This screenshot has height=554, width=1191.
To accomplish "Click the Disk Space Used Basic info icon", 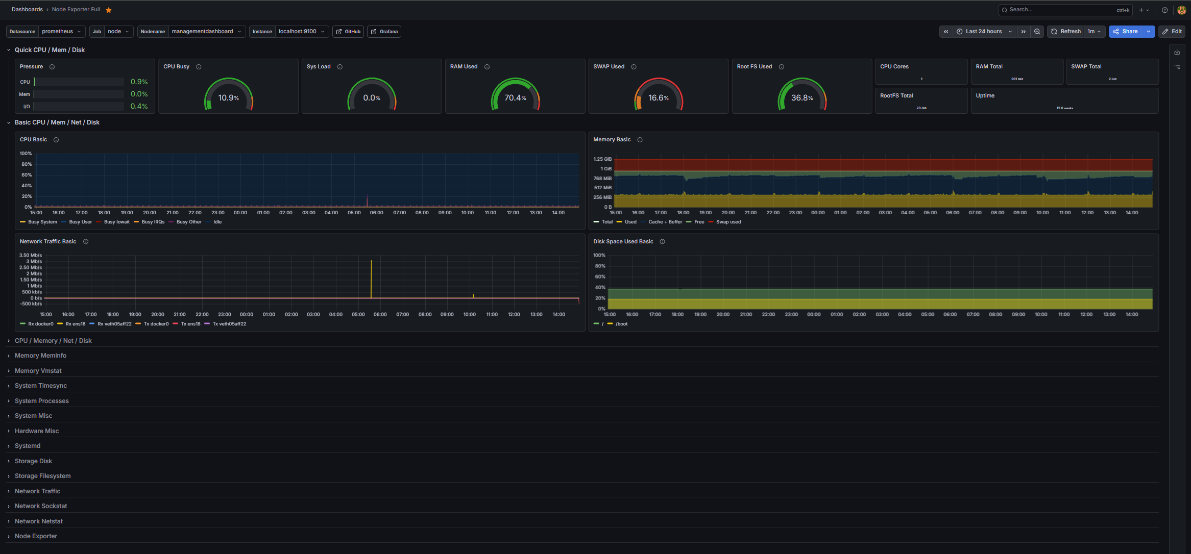I will (x=662, y=242).
